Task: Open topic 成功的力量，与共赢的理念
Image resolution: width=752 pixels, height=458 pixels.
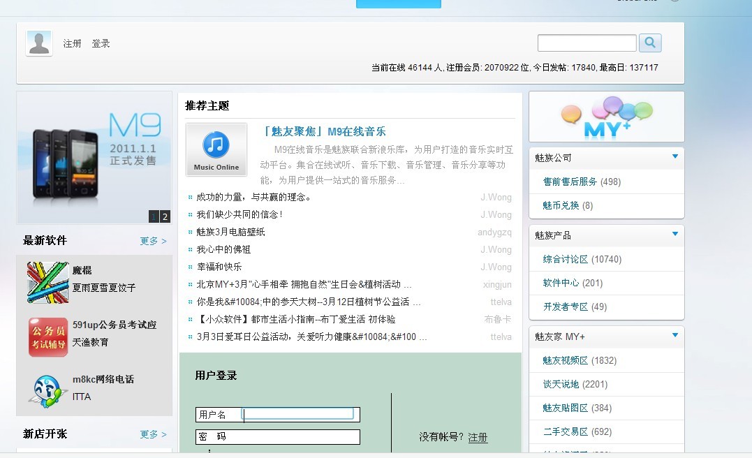Action: (253, 197)
